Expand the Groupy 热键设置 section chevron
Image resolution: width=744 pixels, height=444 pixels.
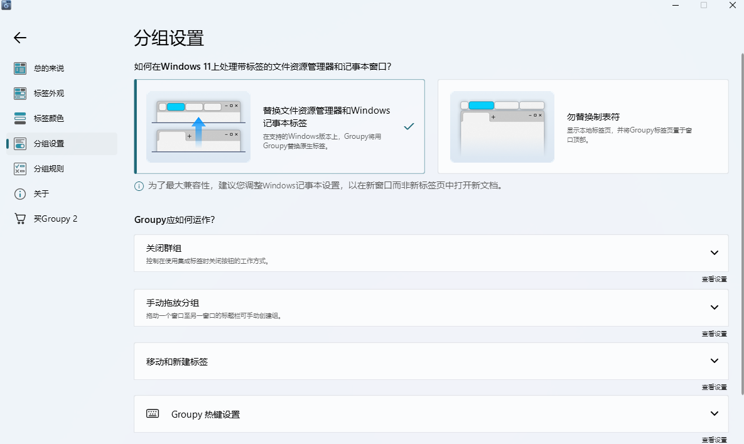click(714, 414)
